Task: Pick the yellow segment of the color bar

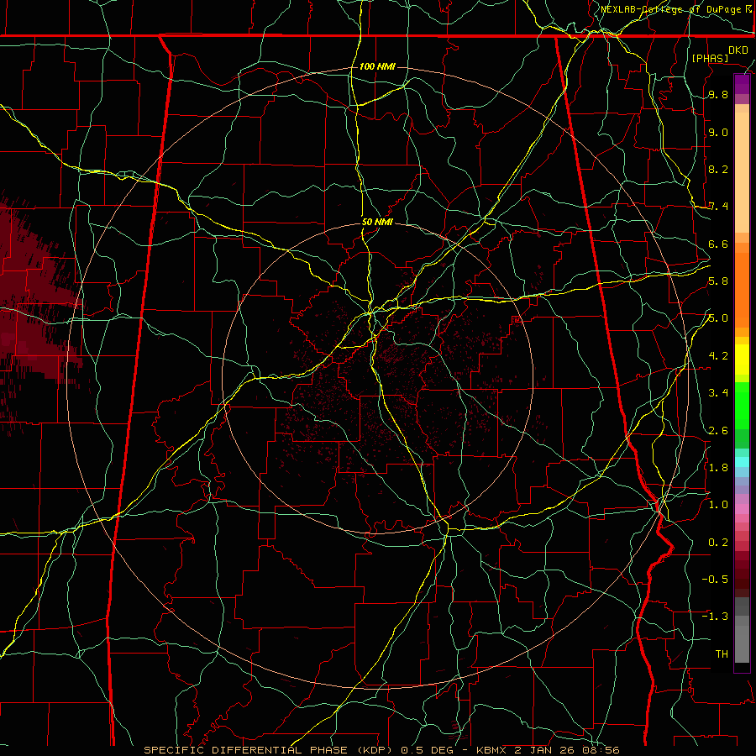Action: click(x=742, y=360)
